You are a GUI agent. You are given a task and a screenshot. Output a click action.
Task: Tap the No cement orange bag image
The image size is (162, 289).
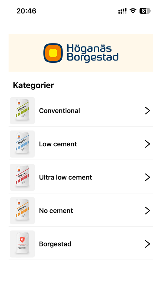[x=22, y=211]
